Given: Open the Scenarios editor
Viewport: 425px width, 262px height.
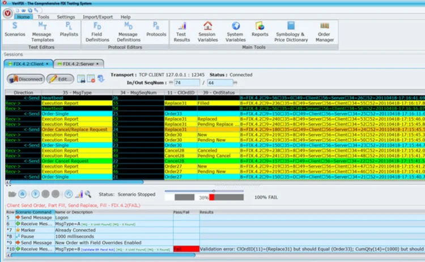Looking at the screenshot, I should pos(15,29).
